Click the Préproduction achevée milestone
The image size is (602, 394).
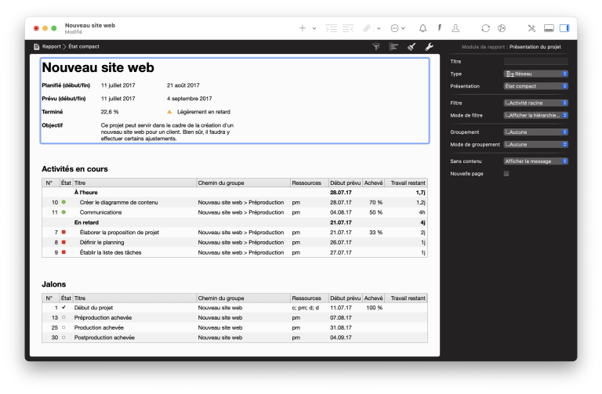pos(234,318)
